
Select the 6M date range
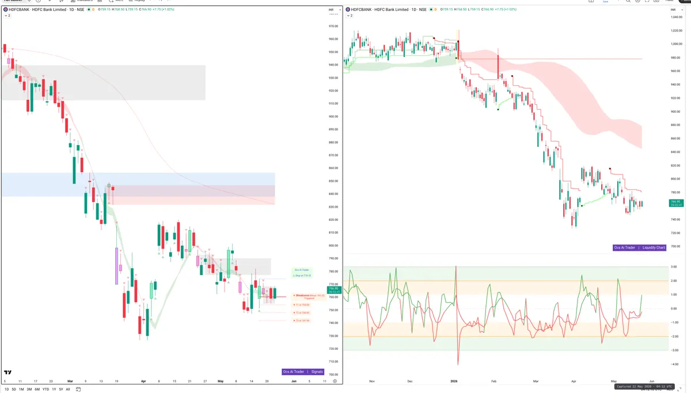click(x=37, y=390)
